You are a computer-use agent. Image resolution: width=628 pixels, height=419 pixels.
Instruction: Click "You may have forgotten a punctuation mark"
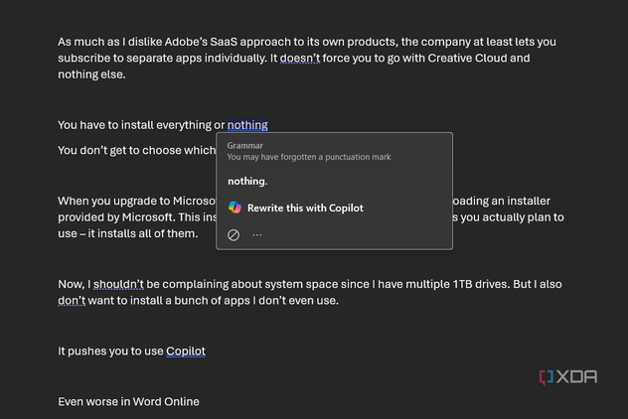pyautogui.click(x=309, y=157)
